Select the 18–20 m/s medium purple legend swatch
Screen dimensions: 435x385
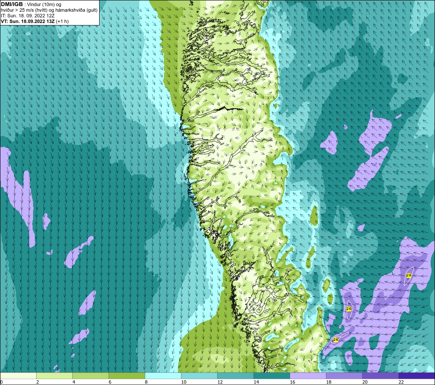[344, 375]
